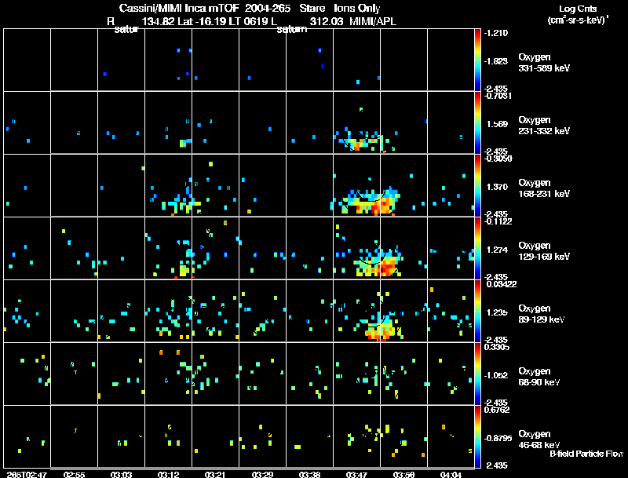Screen dimensions: 628x478
Task: Select the 'Oxygen 331-589 keV' row label
Action: (x=544, y=63)
